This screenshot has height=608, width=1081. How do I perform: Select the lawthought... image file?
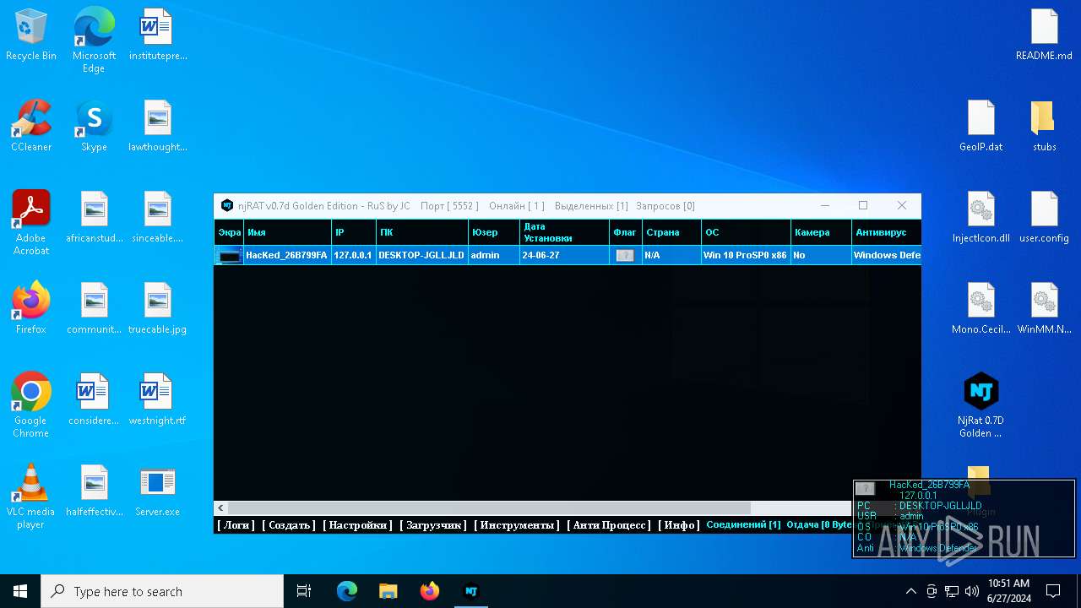(x=157, y=127)
